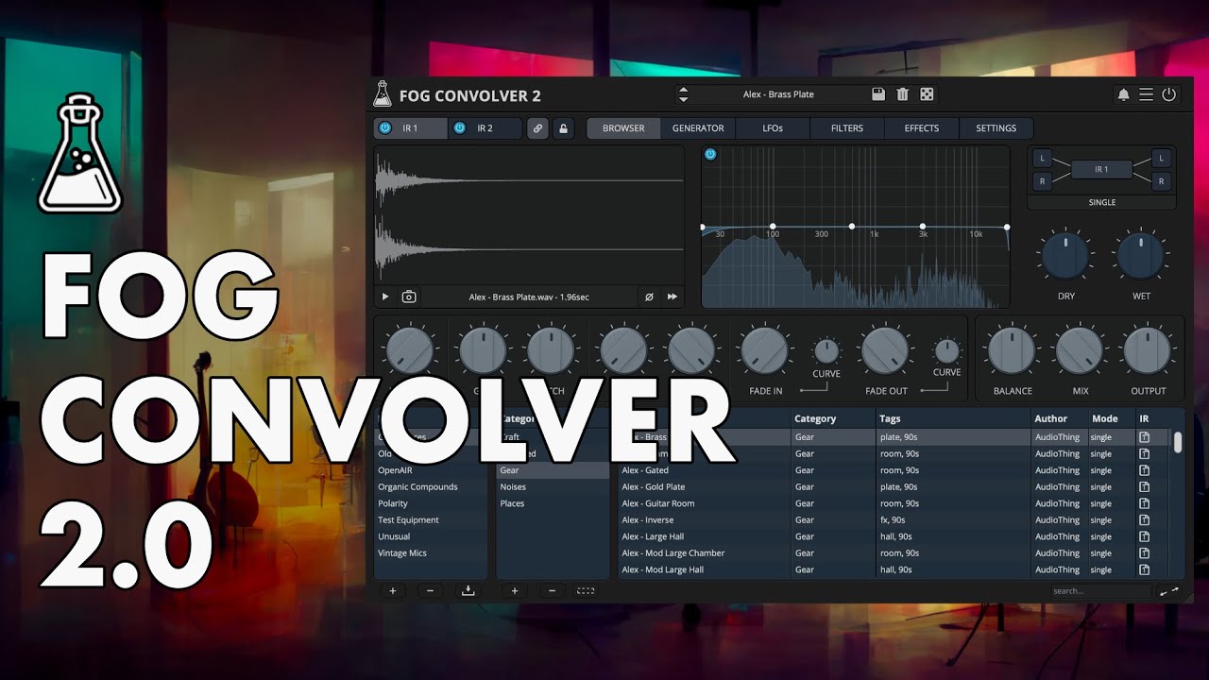Click the Fog Convolver flask logo in the plugin header
The image size is (1209, 680).
(x=382, y=94)
